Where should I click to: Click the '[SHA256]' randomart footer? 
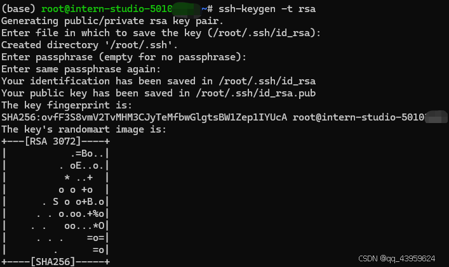point(53,261)
